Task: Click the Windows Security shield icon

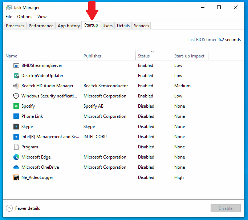Action: pos(16,96)
